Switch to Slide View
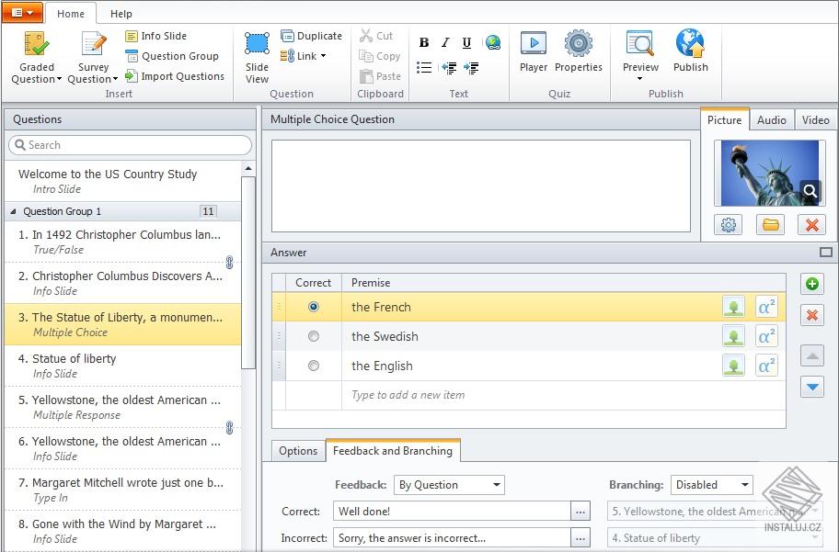Viewport: 839px width, 552px height. (256, 55)
